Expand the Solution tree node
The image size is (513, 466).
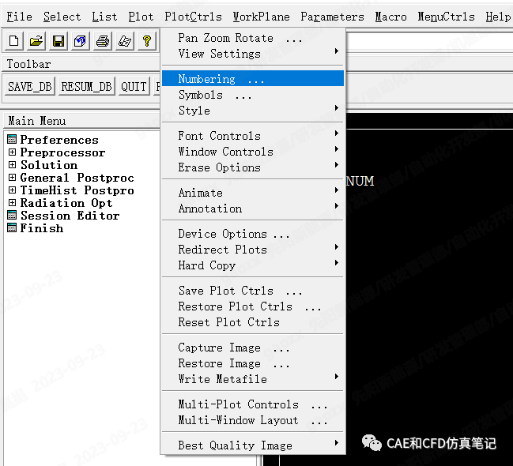pos(12,164)
